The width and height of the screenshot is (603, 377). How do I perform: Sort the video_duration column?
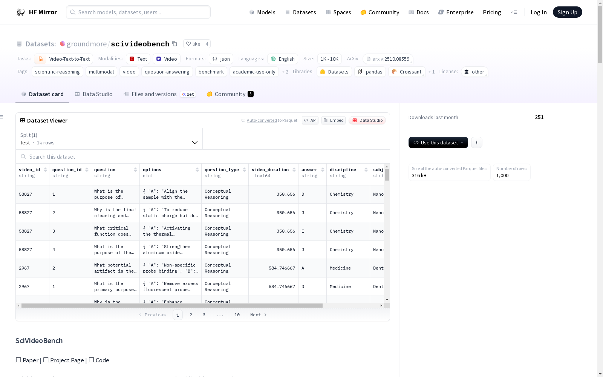pyautogui.click(x=294, y=170)
